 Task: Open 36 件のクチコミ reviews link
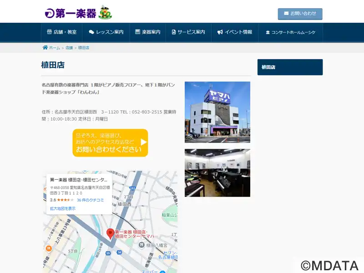click(x=90, y=200)
